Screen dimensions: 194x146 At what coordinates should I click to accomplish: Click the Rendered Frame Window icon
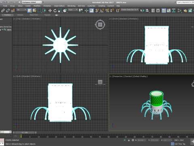tap(190, 11)
